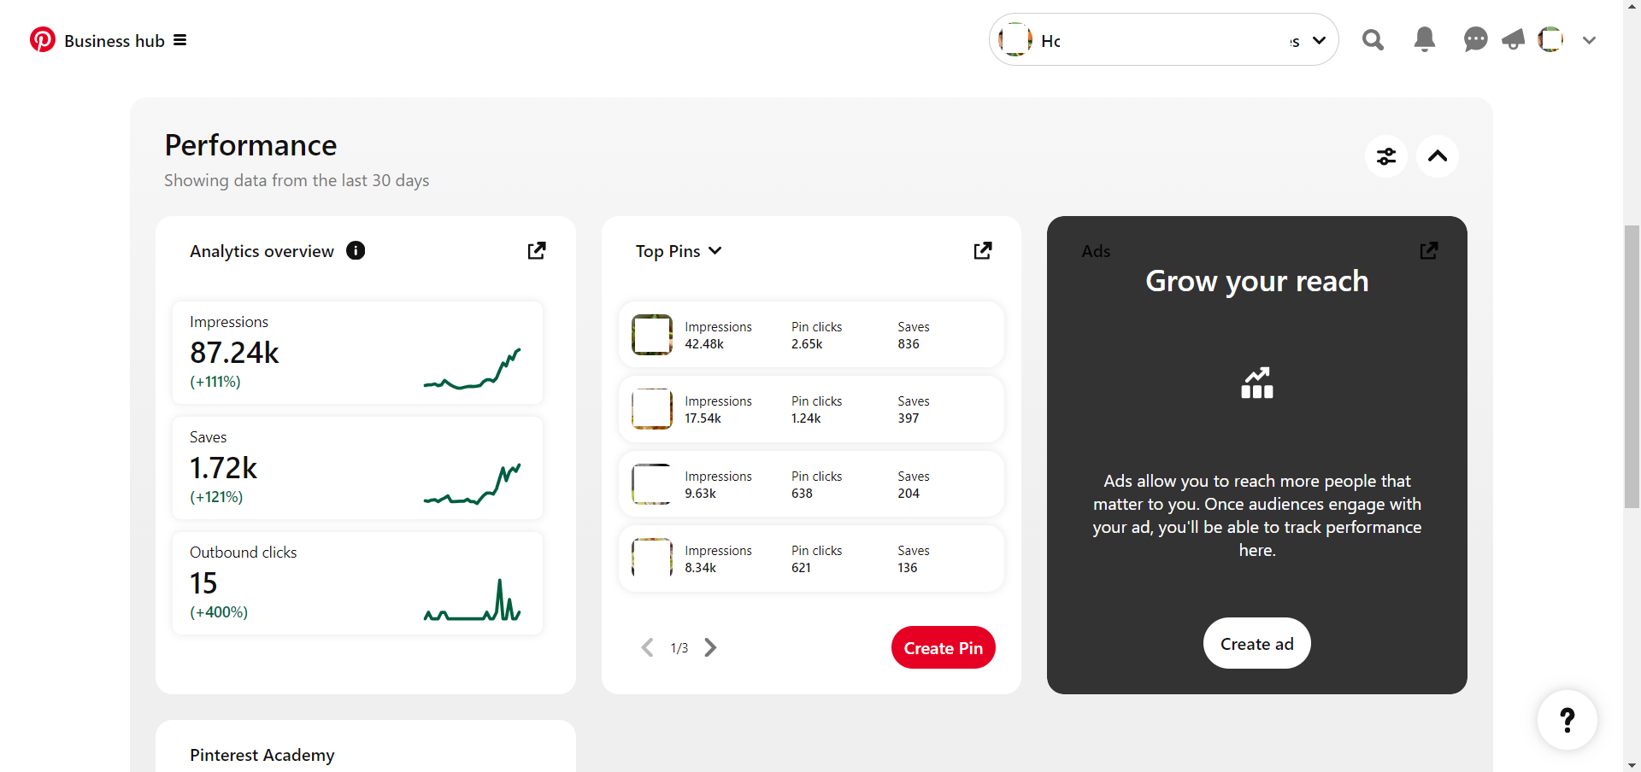Click the Pinterest Academy heading

[x=262, y=755]
